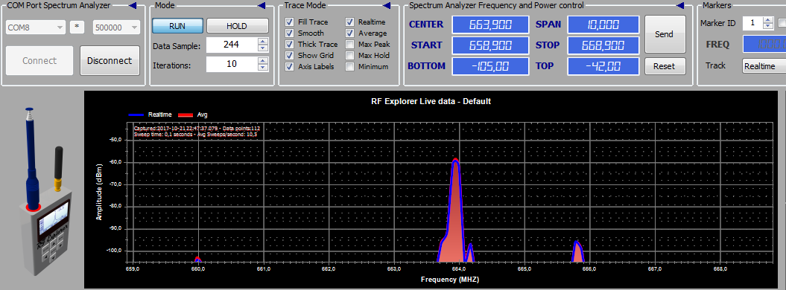Screen dimensions: 786x290
Task: Collapse the Mode panel arrow
Action: [262, 5]
